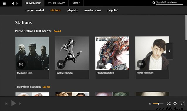This screenshot has height=111, width=187.
Task: Click Top Prime Stations heading
Action: tap(28, 87)
